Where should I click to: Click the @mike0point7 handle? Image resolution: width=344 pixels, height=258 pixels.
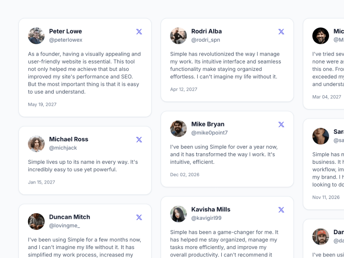tap(209, 133)
